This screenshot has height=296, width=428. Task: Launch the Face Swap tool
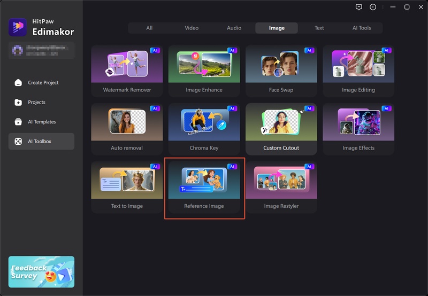[x=281, y=71]
